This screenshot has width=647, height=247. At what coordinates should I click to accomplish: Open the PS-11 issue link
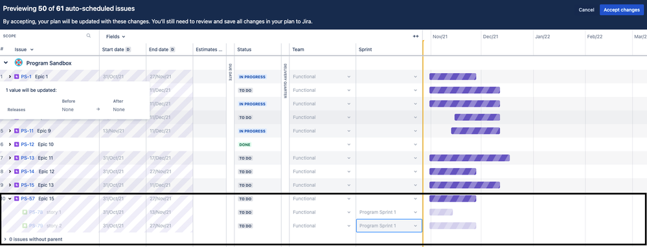coord(27,131)
